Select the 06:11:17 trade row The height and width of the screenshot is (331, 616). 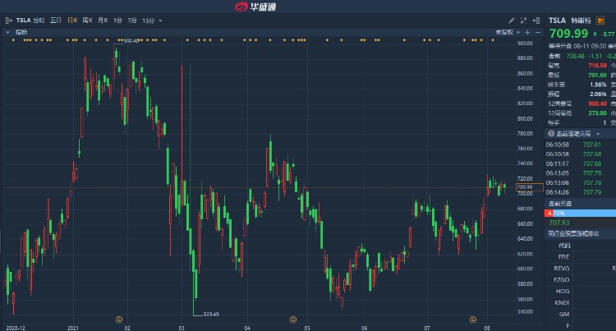point(581,163)
